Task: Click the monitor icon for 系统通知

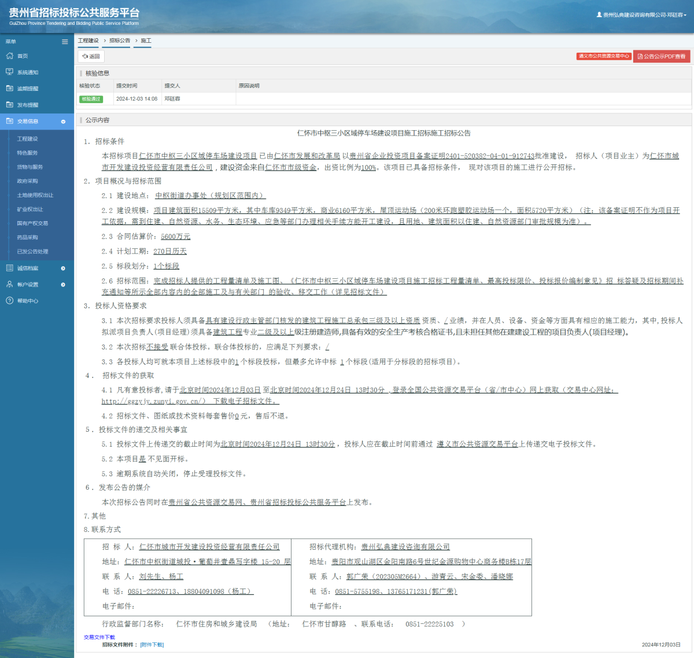Action: (9, 72)
